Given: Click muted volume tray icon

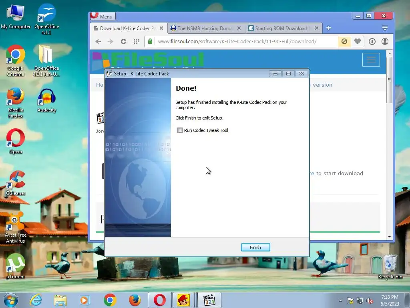Looking at the screenshot, I should [370, 300].
